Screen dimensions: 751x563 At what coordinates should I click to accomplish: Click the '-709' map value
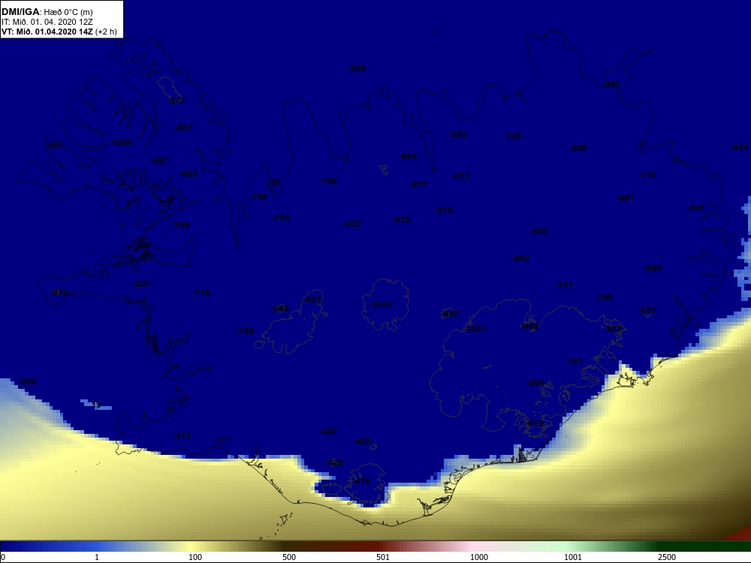tap(180, 225)
